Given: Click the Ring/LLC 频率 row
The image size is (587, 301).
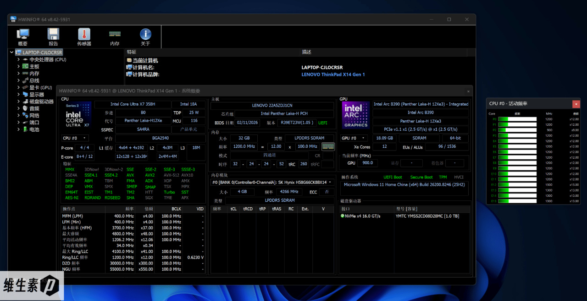Looking at the screenshot, I should [x=133, y=258].
